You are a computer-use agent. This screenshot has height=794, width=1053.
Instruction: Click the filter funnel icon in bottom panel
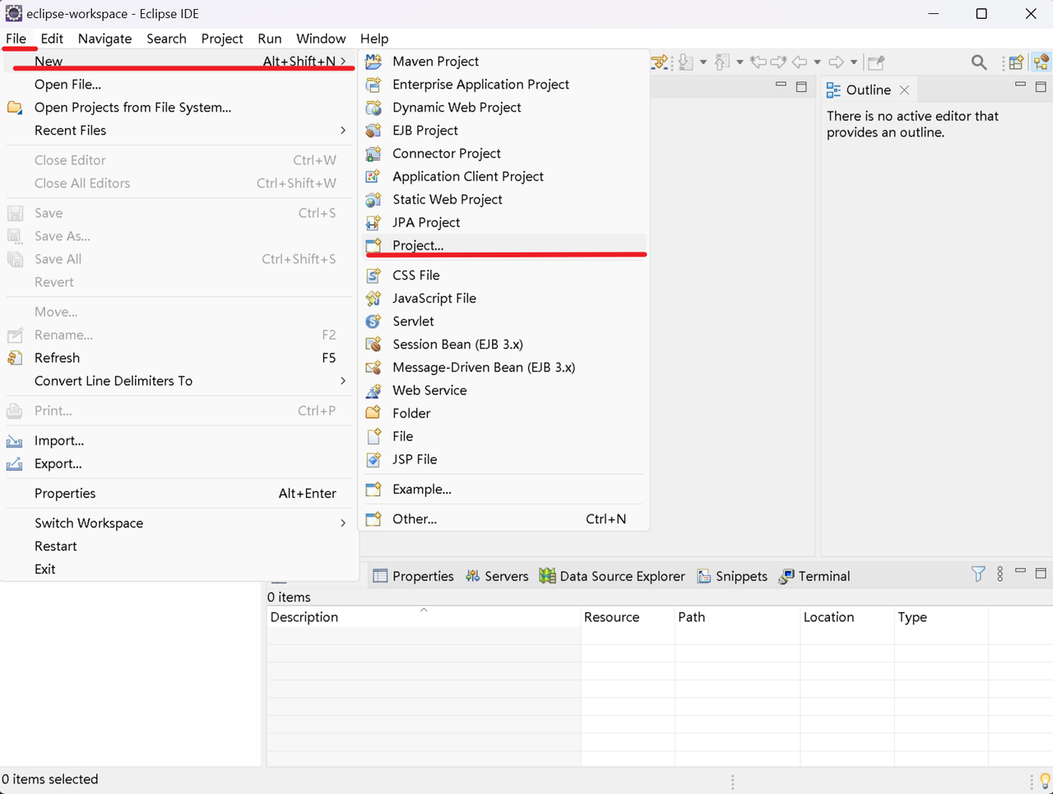point(978,573)
